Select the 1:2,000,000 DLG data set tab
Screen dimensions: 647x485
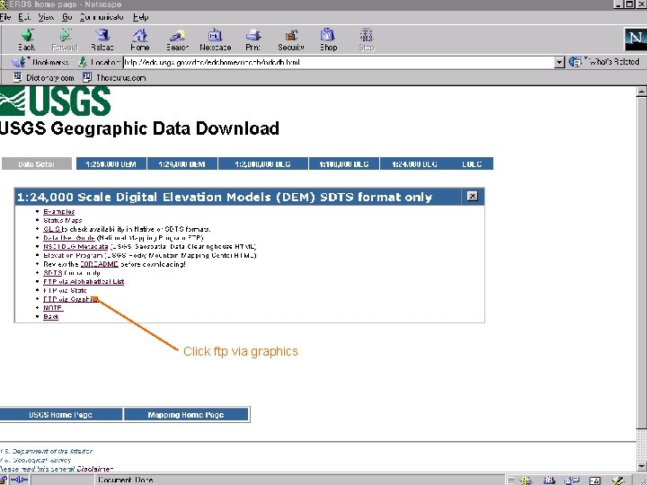coord(262,163)
